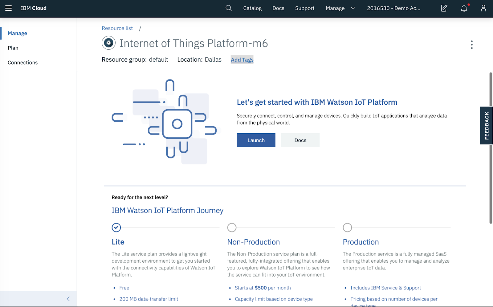Select Manage in the sidebar
493x307 pixels.
[18, 33]
